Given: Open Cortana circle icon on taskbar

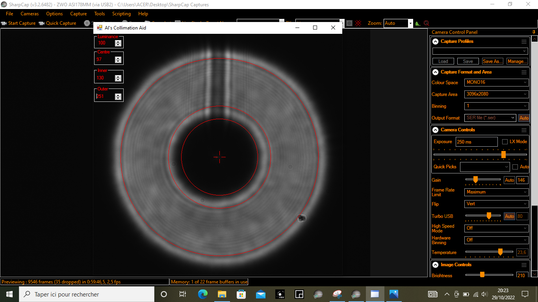Looking at the screenshot, I should point(164,294).
